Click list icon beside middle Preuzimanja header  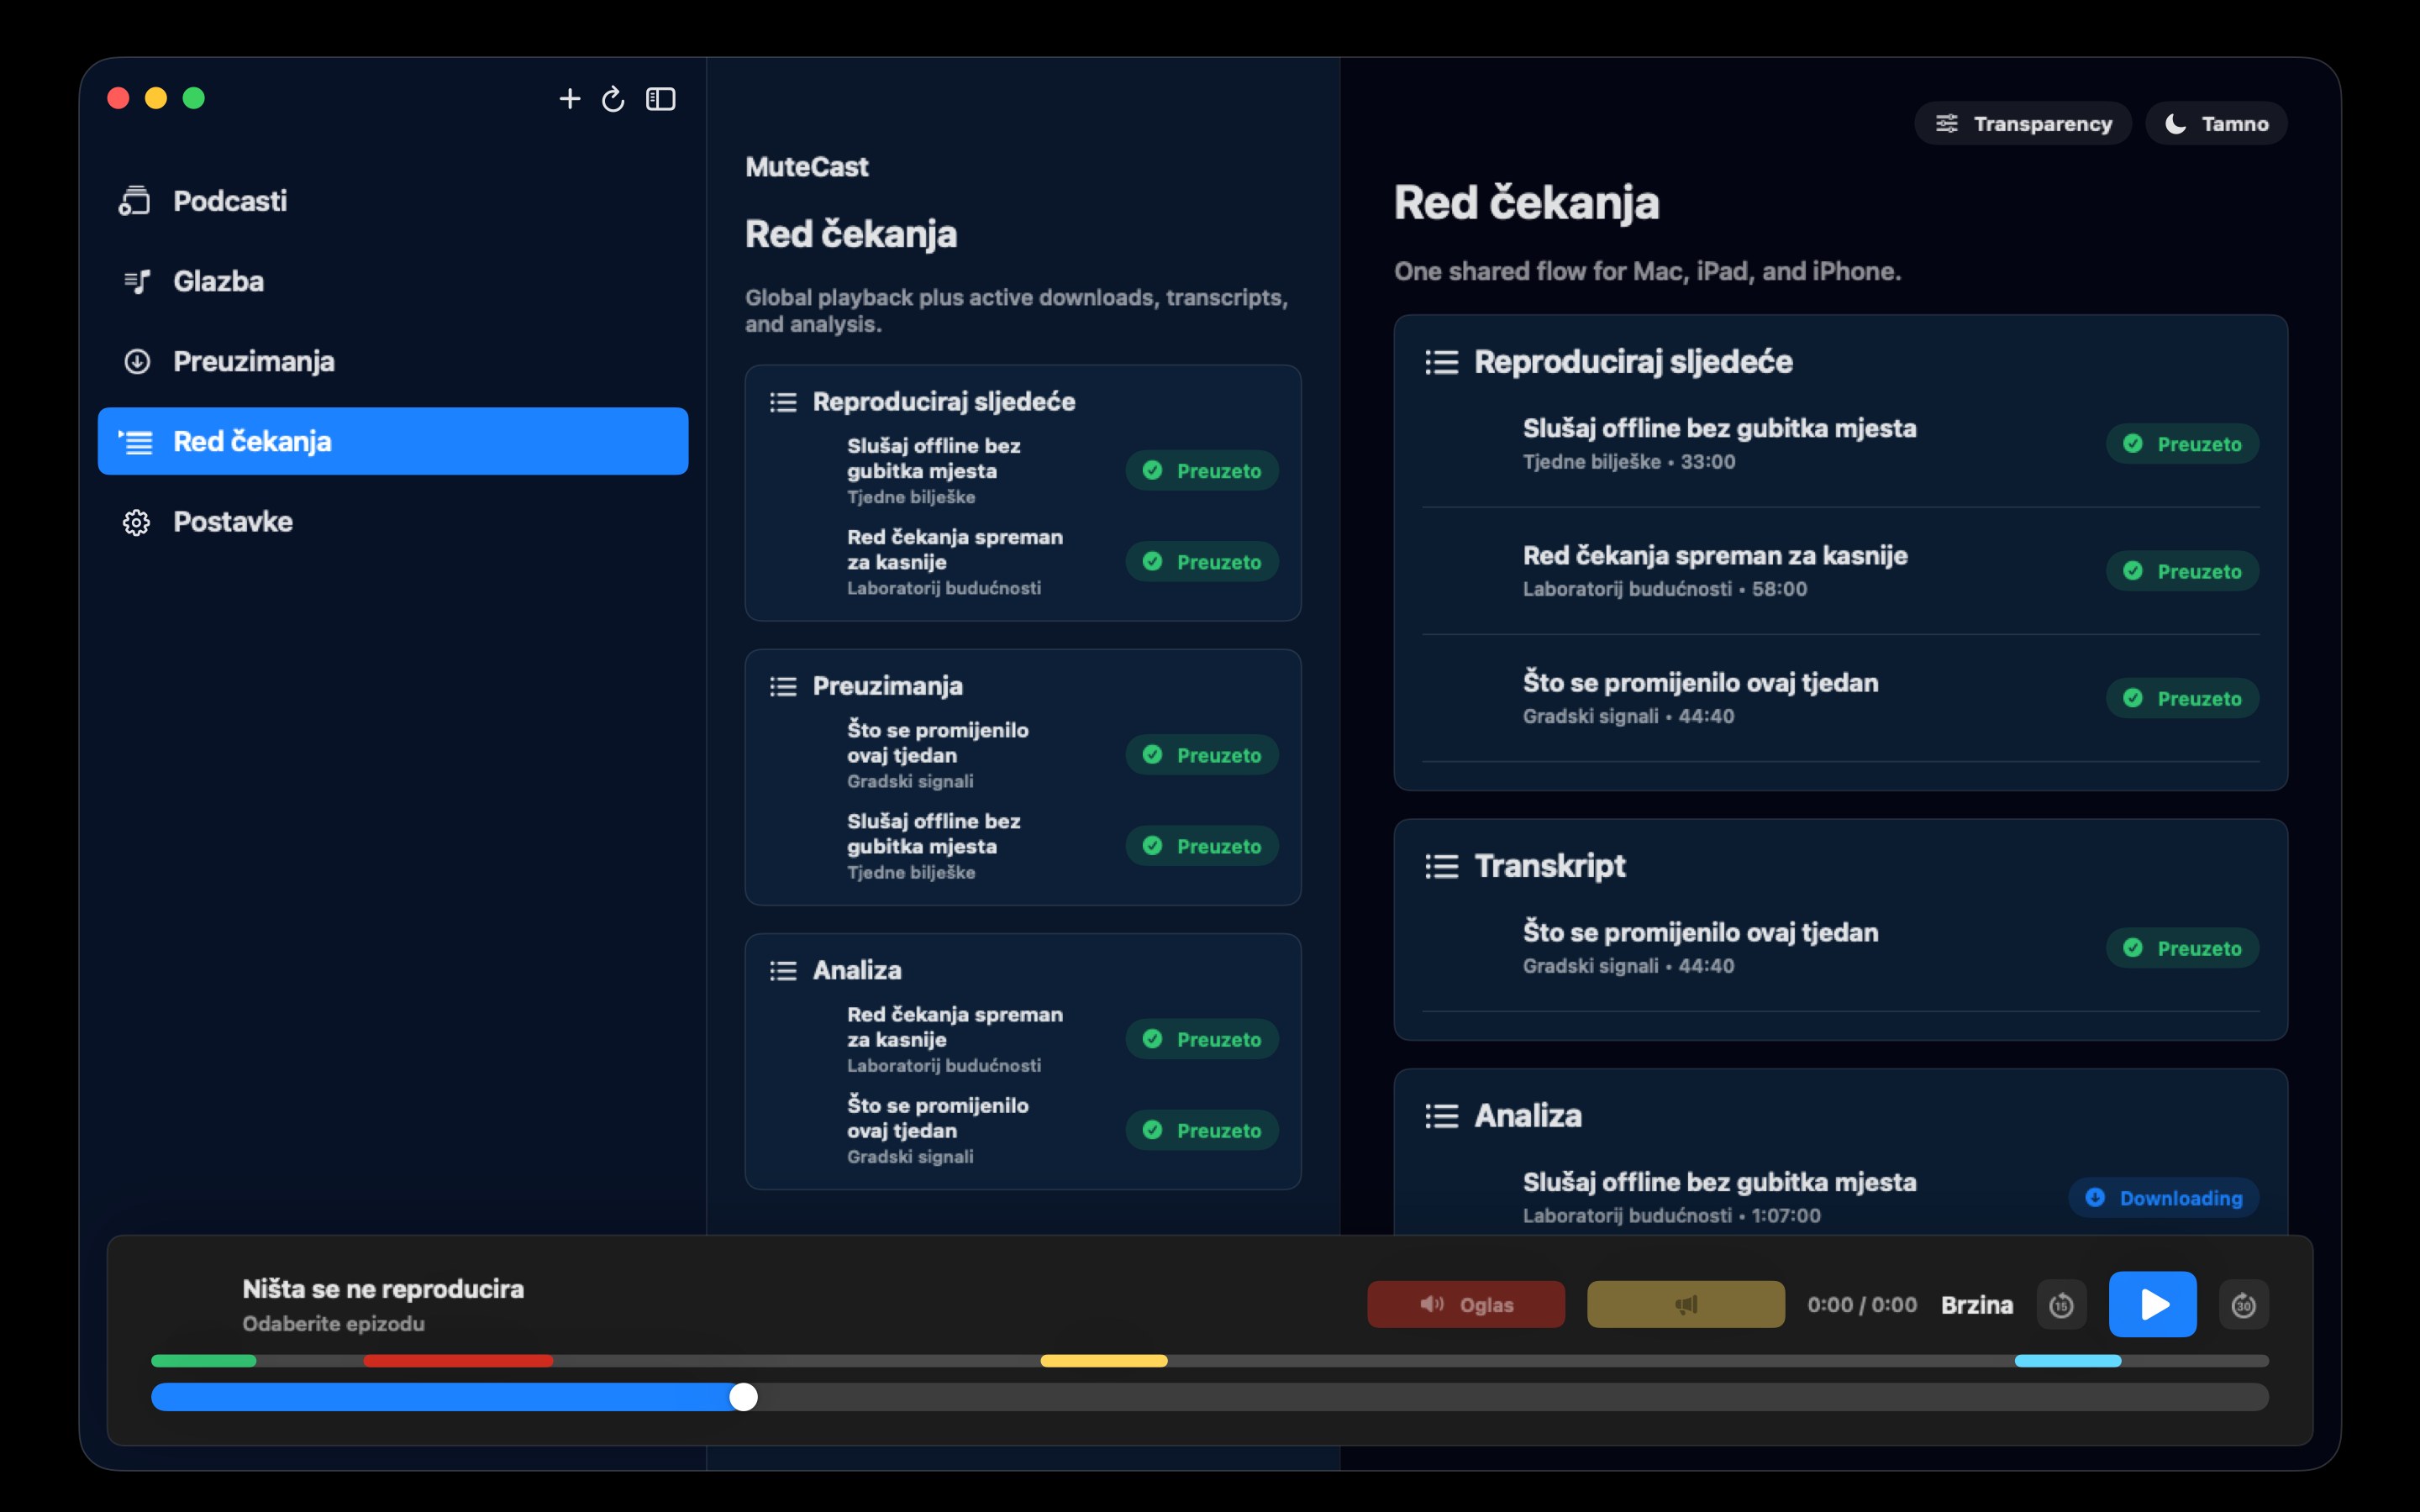tap(783, 686)
